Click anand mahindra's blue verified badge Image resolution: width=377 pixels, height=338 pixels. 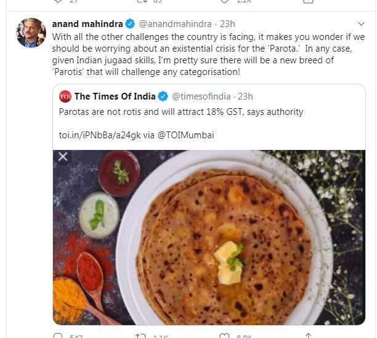pyautogui.click(x=131, y=24)
